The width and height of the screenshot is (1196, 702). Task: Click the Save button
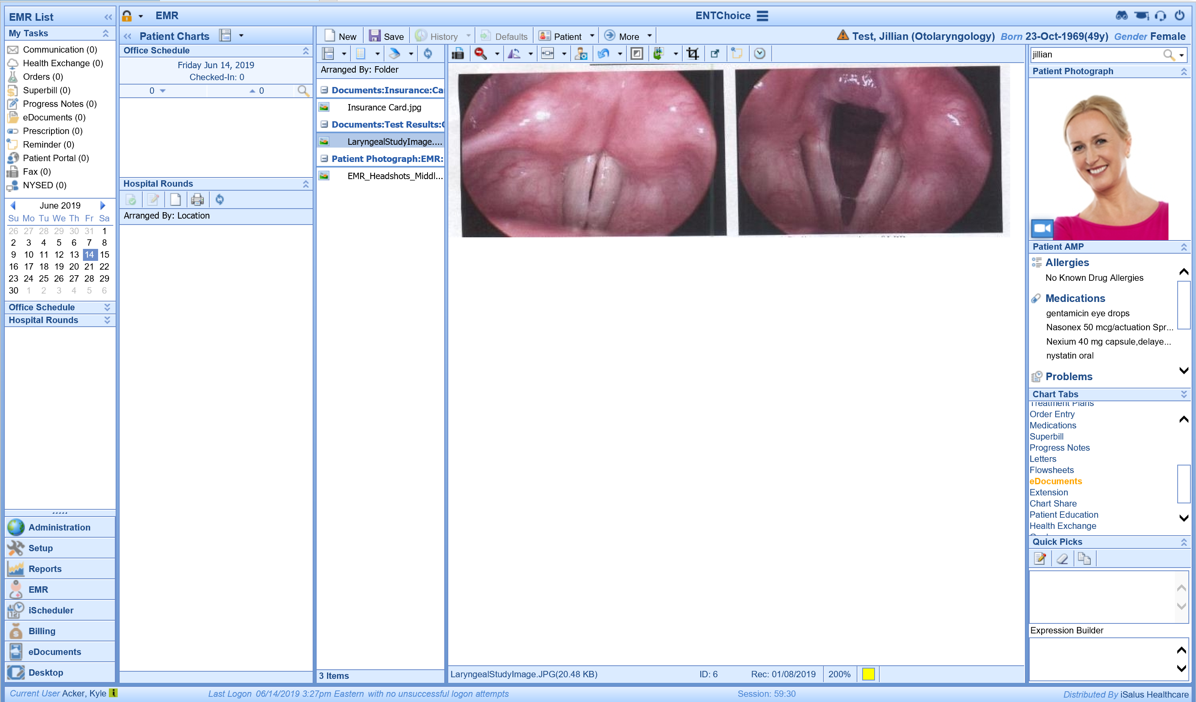tap(386, 36)
